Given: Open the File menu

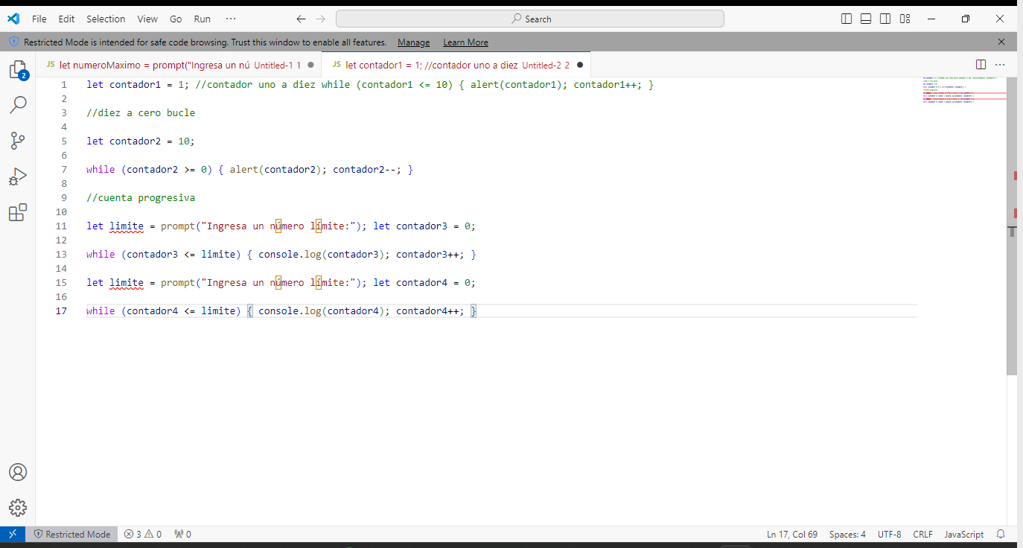Looking at the screenshot, I should click(x=39, y=19).
